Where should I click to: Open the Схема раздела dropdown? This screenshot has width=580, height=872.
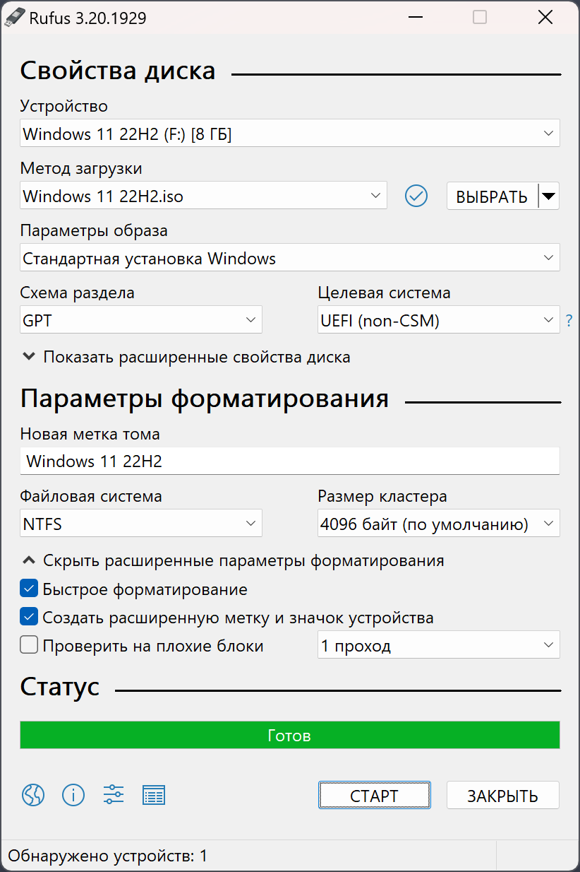(x=141, y=319)
